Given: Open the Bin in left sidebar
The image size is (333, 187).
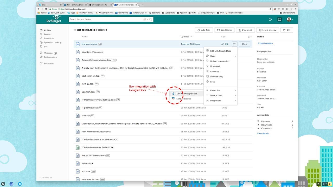Looking at the screenshot, I should (x=46, y=46).
